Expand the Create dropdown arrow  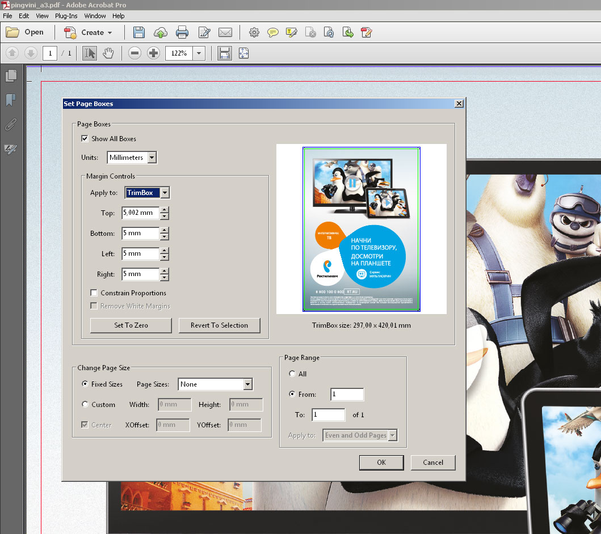point(110,33)
